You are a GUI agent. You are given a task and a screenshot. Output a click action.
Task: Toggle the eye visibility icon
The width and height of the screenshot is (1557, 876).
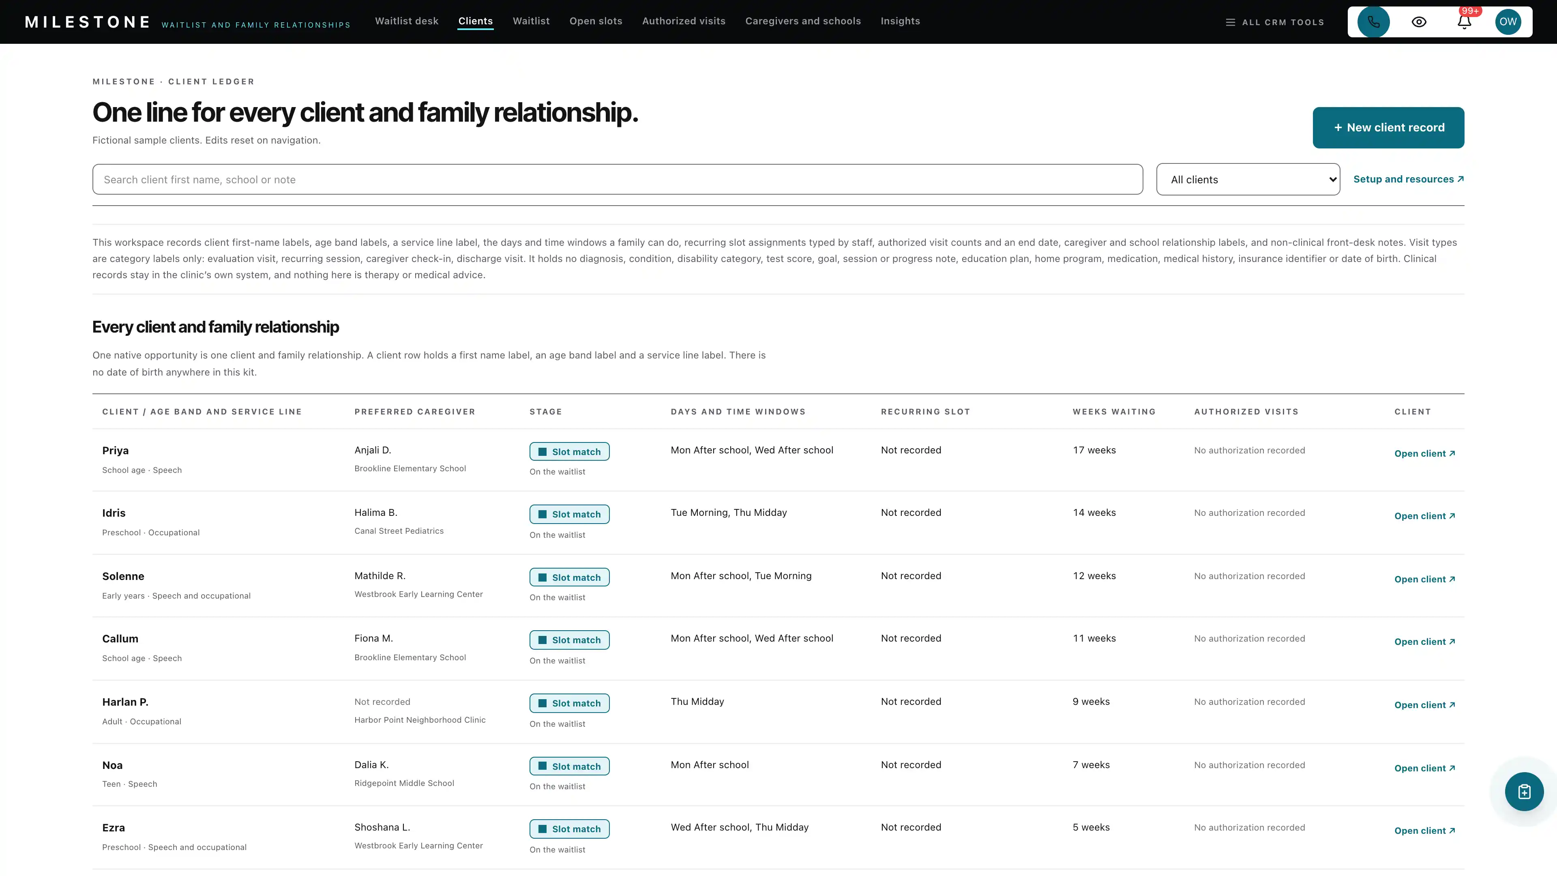point(1419,22)
